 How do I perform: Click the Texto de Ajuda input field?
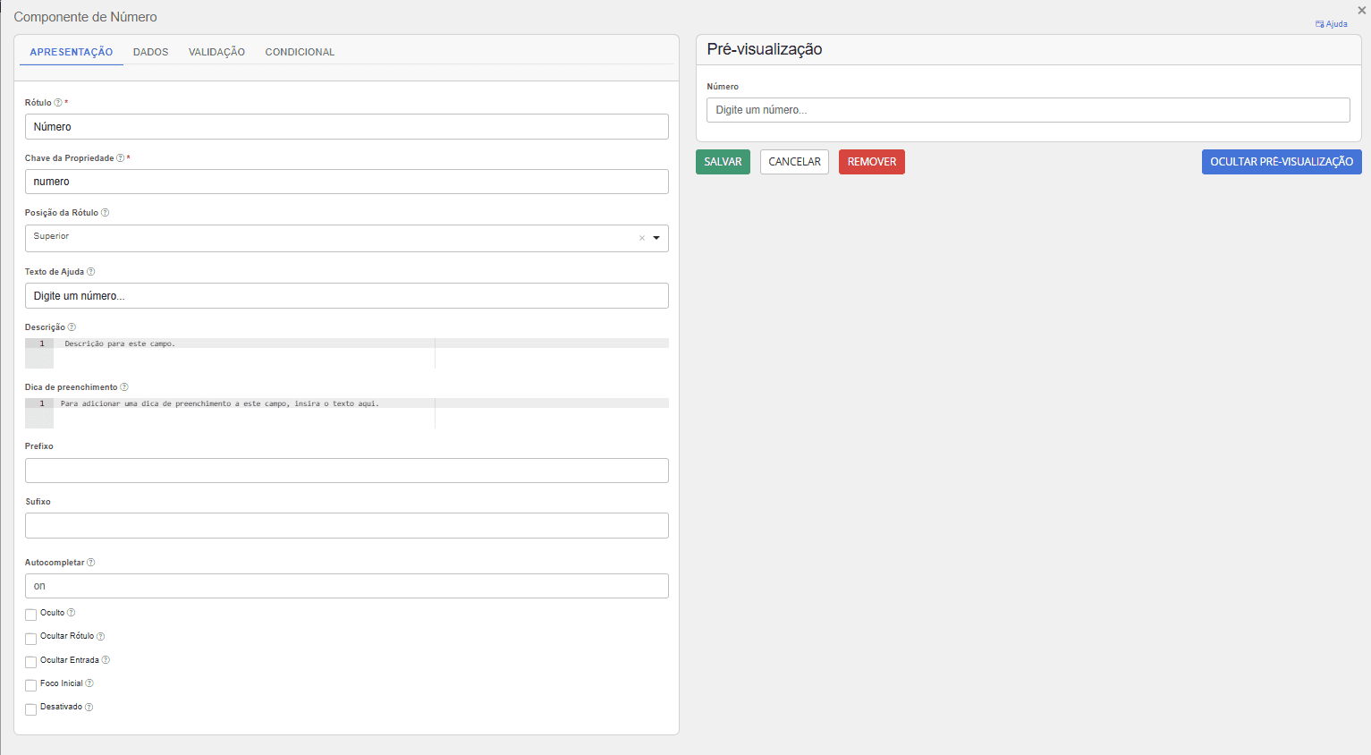(347, 295)
